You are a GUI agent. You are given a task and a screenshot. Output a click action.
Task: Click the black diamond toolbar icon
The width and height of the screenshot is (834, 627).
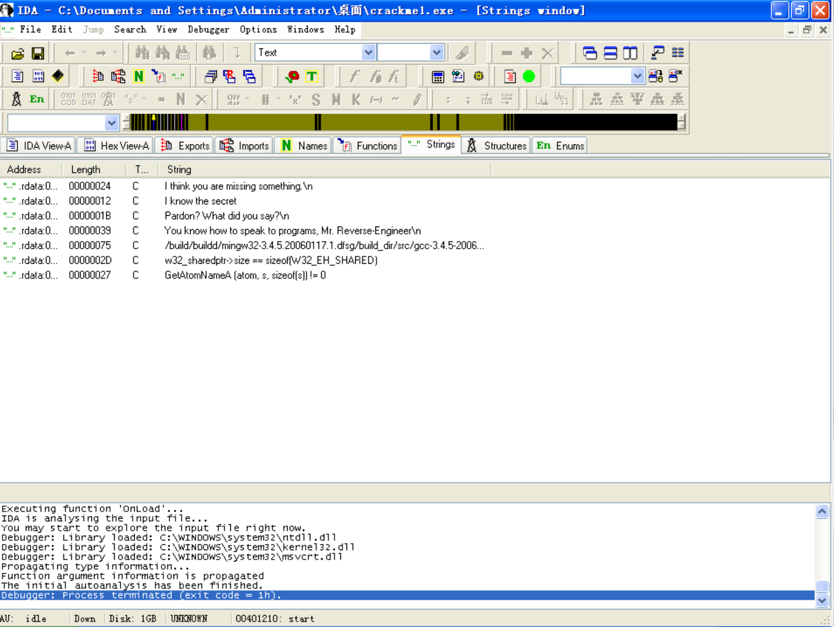coord(57,76)
